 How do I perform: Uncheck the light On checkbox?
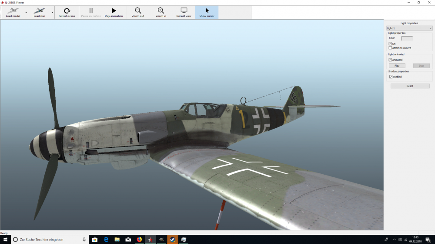coord(390,44)
